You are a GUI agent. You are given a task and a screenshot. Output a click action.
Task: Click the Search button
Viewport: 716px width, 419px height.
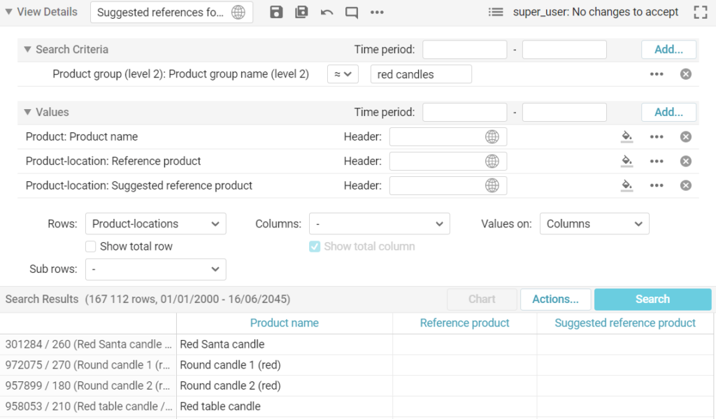[652, 299]
